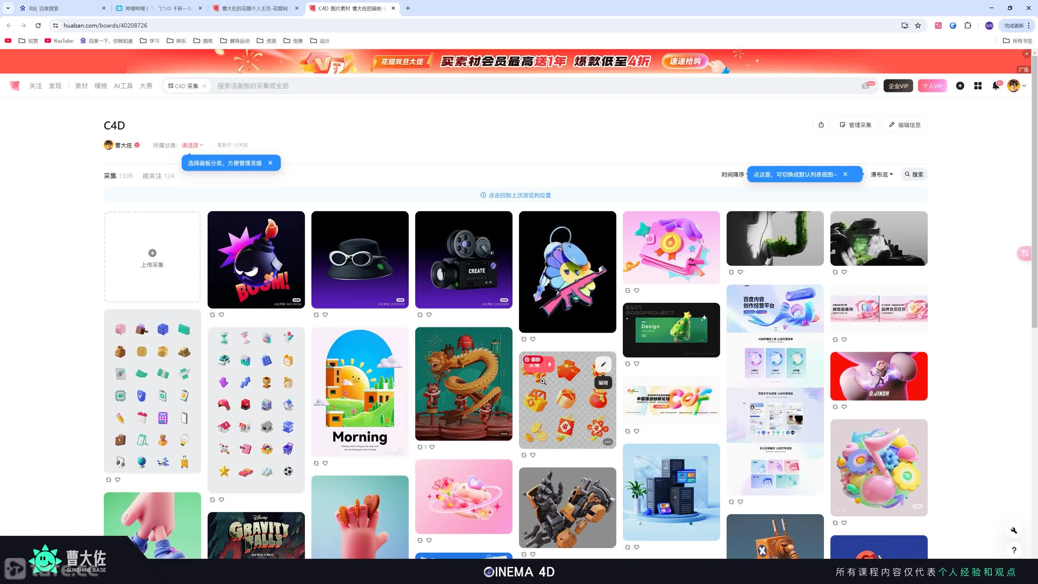Screen dimensions: 1038x584
Task: Close the 选择画板分类 tooltip
Action: [x=270, y=163]
